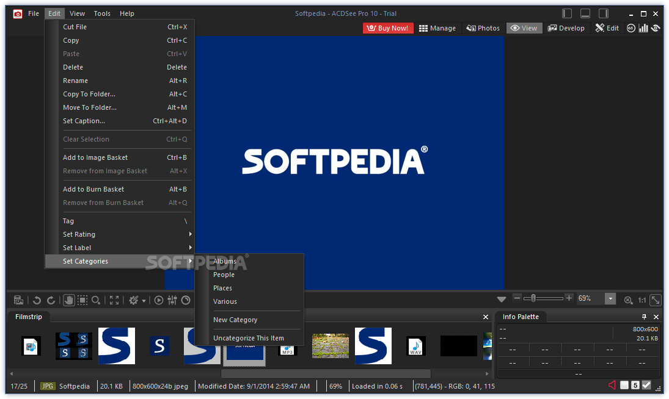Expand the external editors dropdown arrow
Viewport: 669px width, 399px height.
coord(144,301)
